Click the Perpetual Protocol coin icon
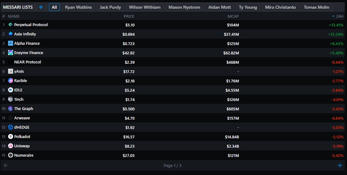 click(10, 25)
